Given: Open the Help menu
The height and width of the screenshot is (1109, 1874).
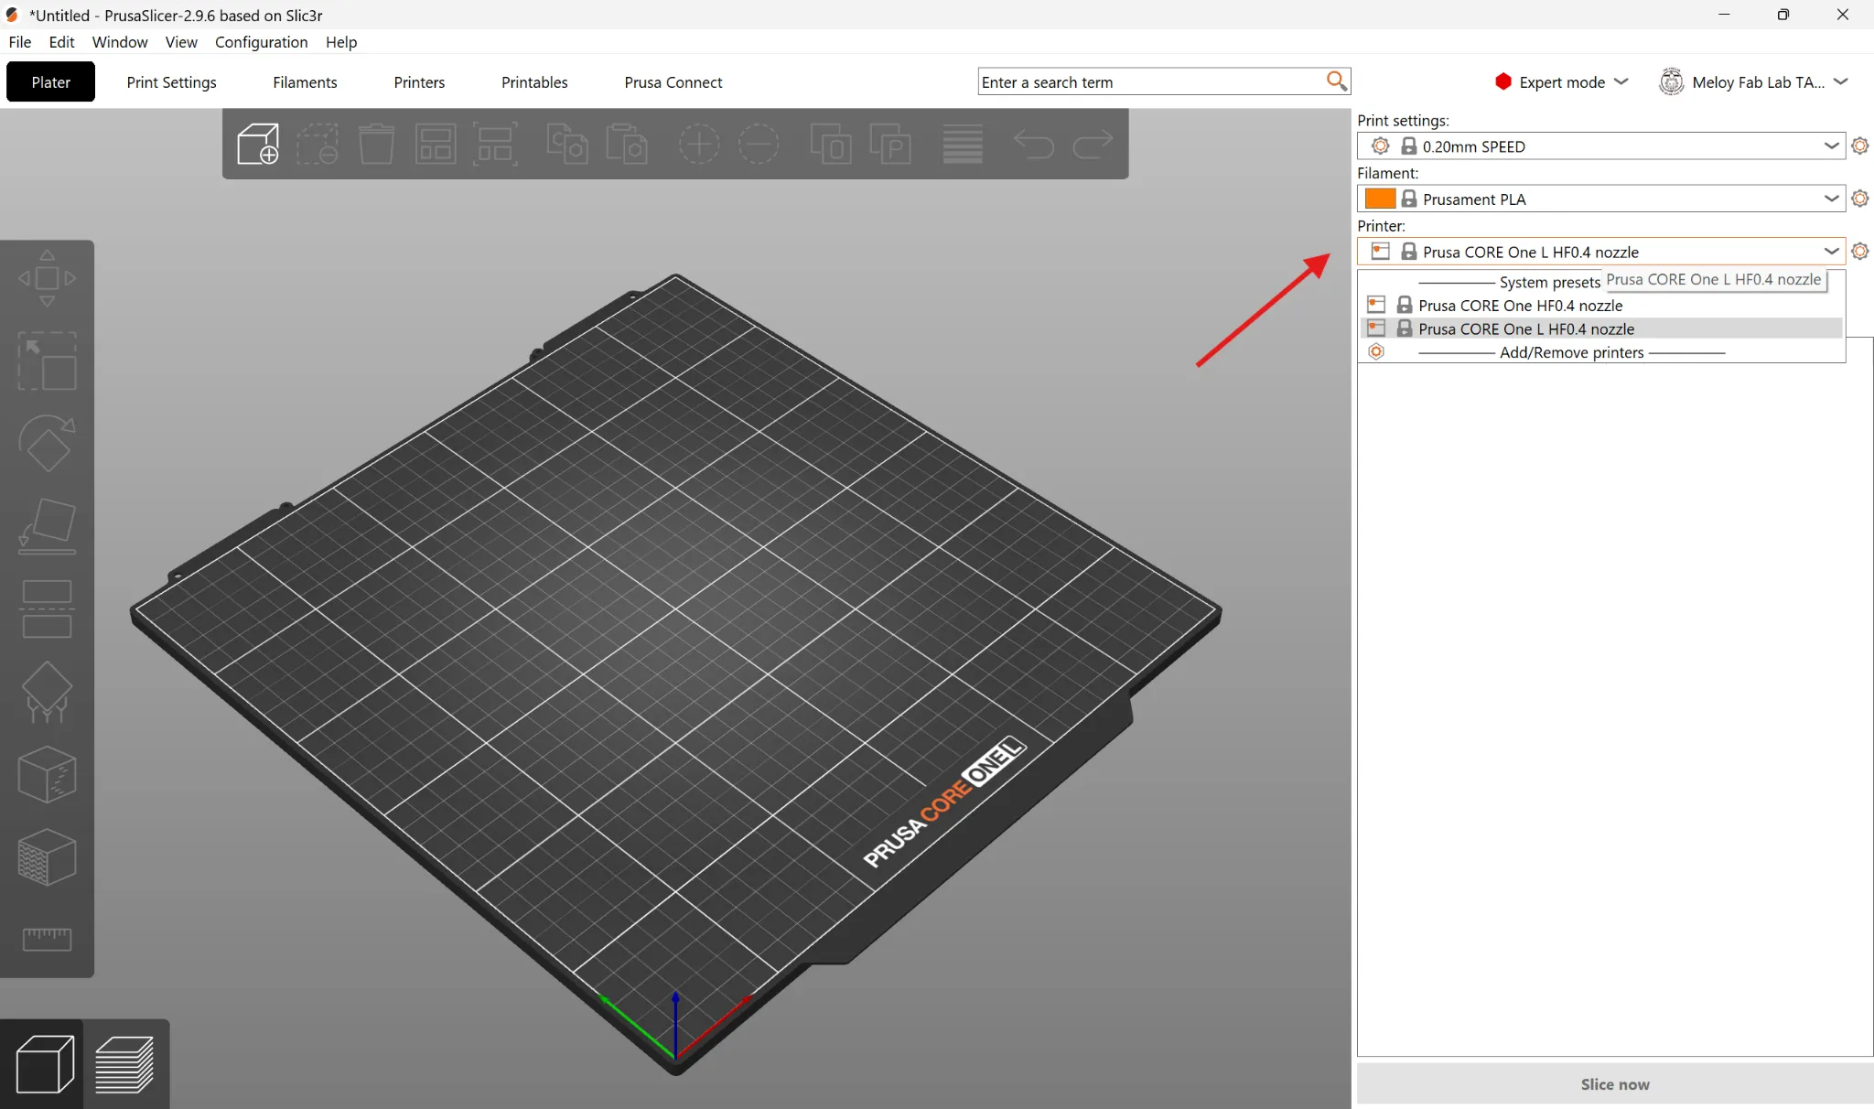Looking at the screenshot, I should pos(341,42).
